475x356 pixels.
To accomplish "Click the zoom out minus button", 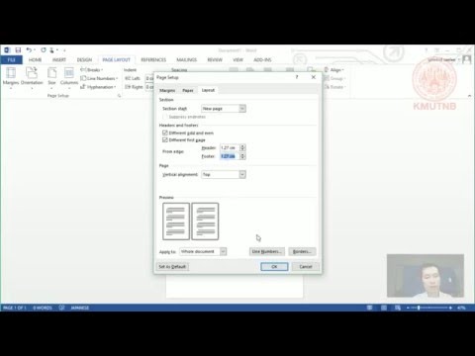I will tap(408, 308).
